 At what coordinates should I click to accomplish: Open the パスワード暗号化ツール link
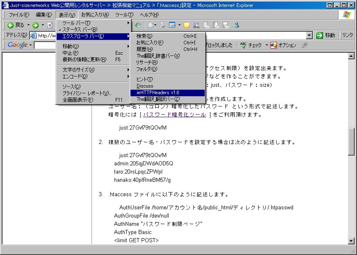click(174, 115)
